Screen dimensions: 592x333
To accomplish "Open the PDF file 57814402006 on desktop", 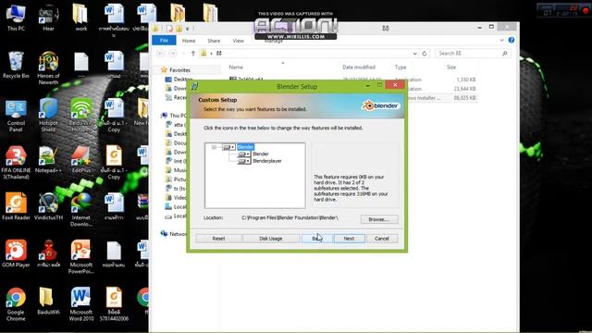I will [114, 304].
